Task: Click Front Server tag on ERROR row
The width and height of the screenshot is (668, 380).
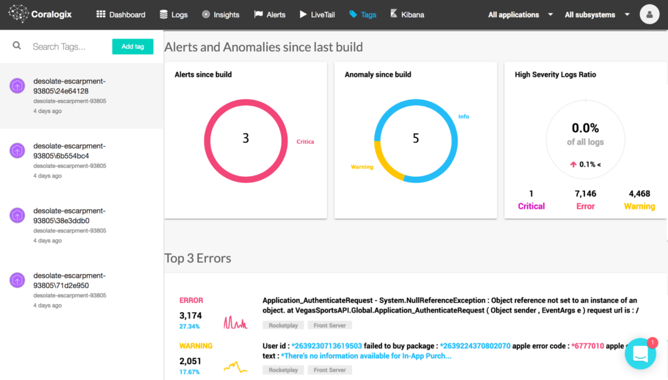Action: (329, 325)
